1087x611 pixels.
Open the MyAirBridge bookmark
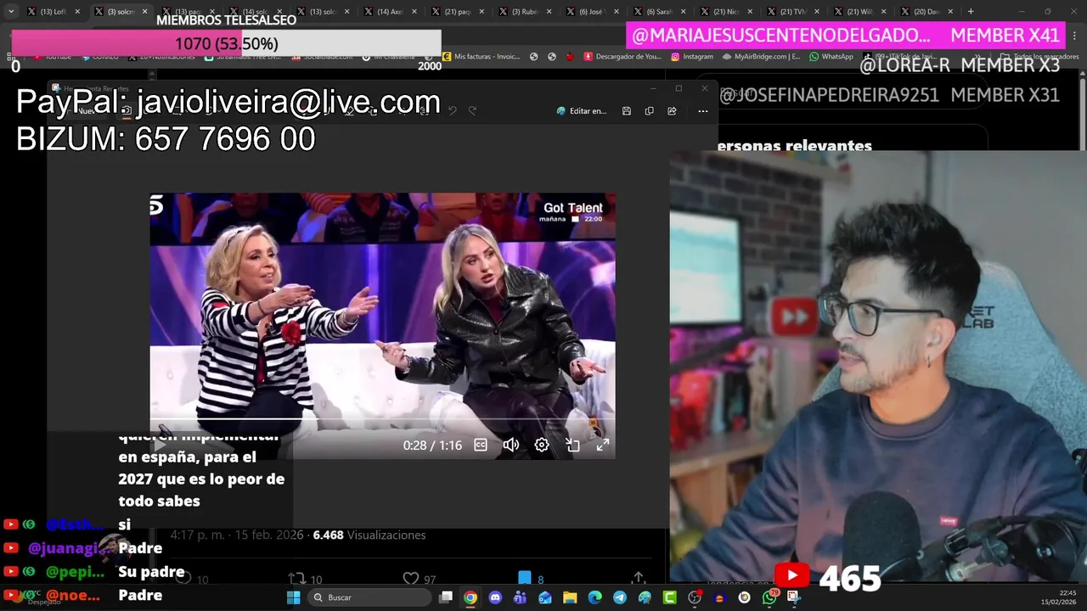point(761,57)
